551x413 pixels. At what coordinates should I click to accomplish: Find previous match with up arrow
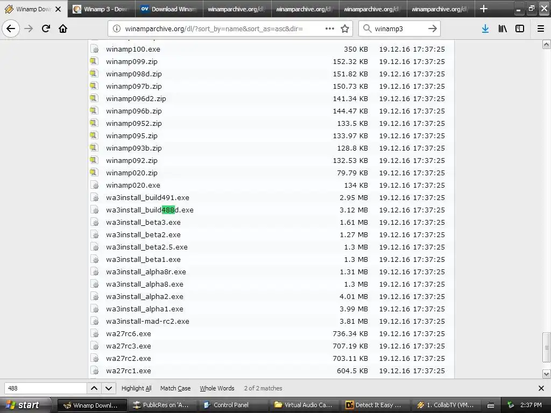pyautogui.click(x=94, y=388)
